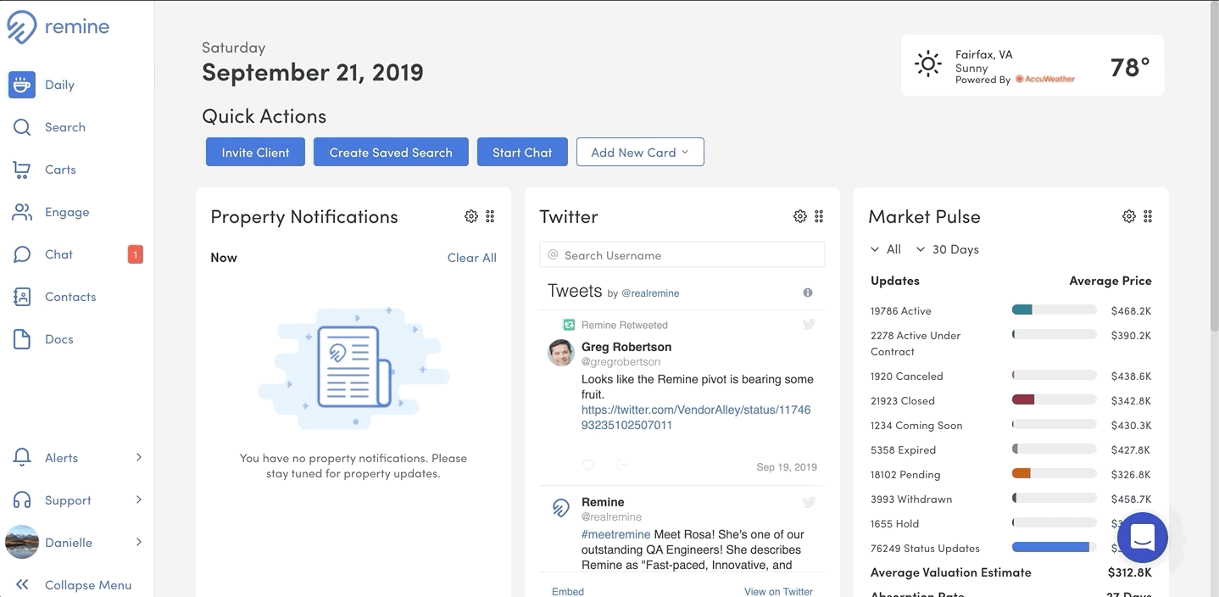Open the 30 Days period dropdown
This screenshot has height=597, width=1219.
pos(948,249)
